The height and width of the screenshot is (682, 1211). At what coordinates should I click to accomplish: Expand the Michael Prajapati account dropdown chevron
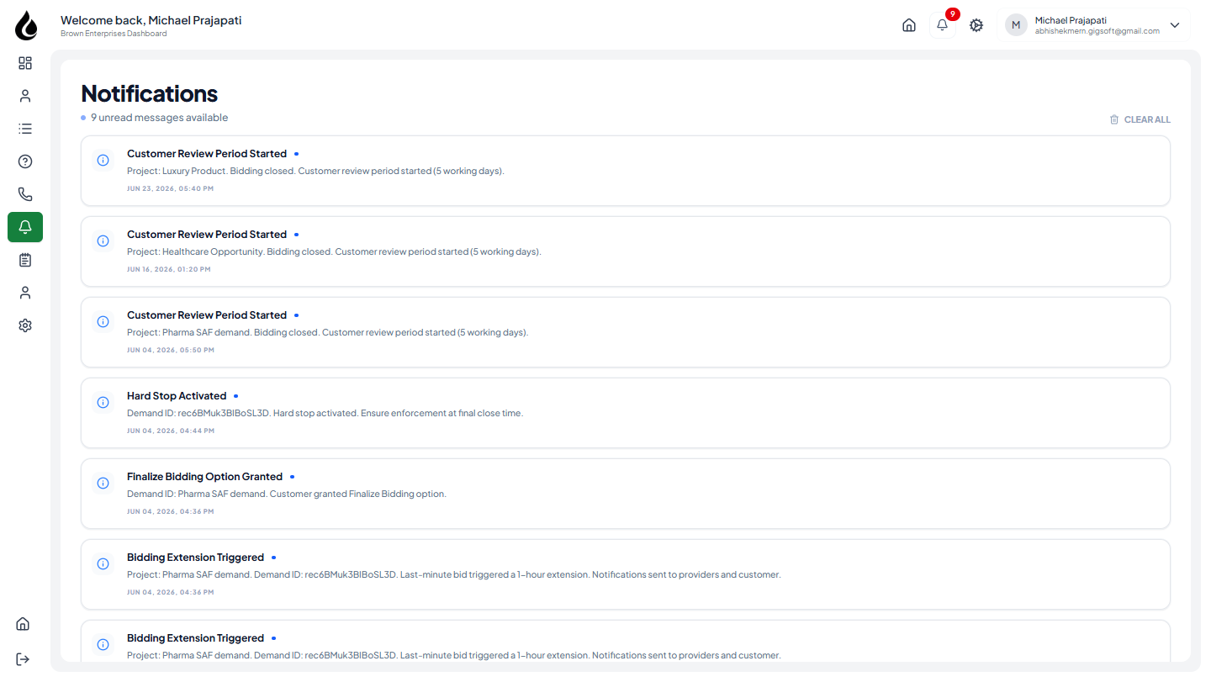[x=1175, y=25]
